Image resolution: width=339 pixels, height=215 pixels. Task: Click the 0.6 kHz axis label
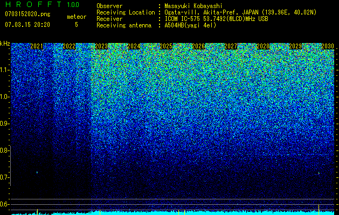point(4,204)
